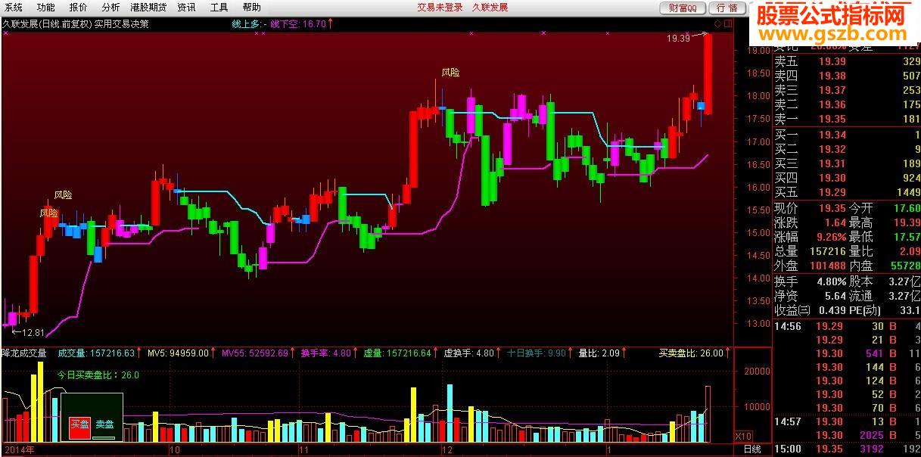Click the X10 scale button

coord(745,437)
